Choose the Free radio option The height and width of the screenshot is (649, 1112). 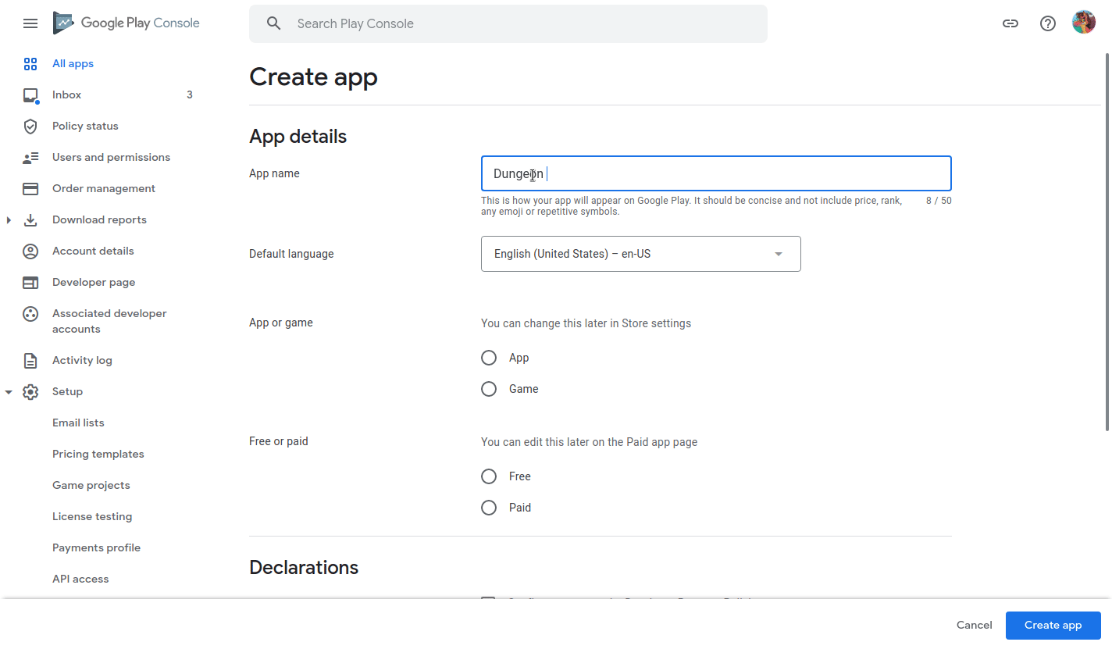pyautogui.click(x=489, y=476)
